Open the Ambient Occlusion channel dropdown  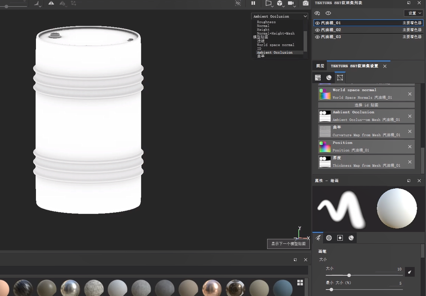[x=280, y=16]
